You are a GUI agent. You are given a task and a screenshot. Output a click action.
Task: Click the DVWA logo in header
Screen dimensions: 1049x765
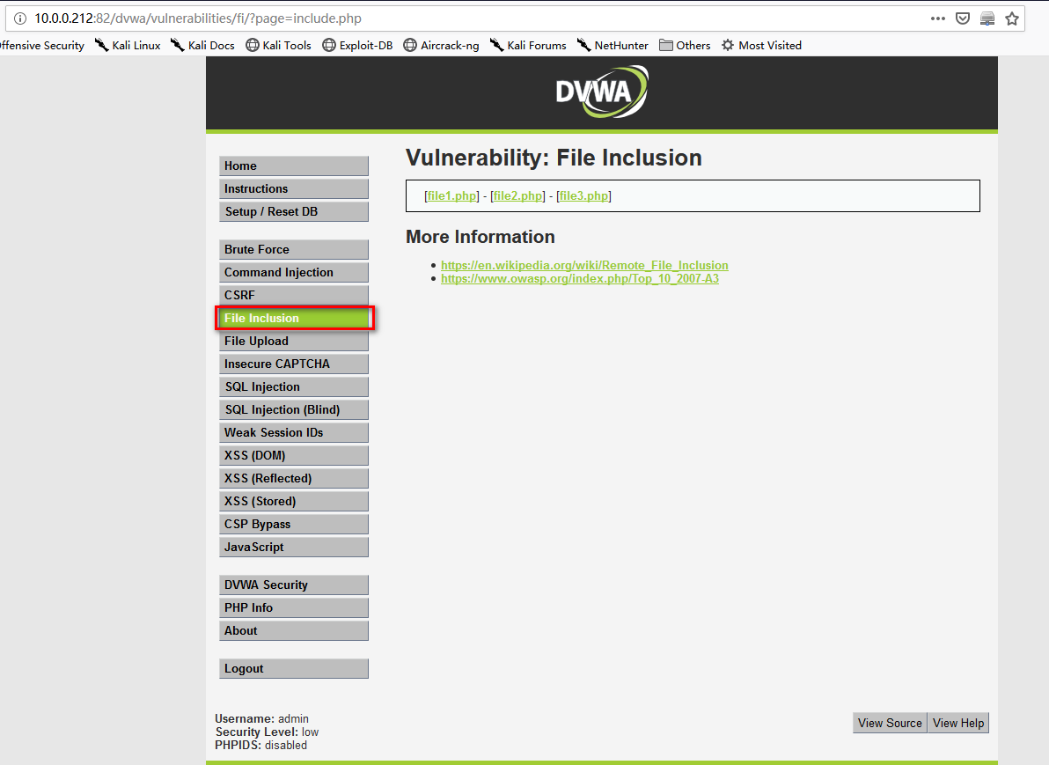(x=602, y=92)
